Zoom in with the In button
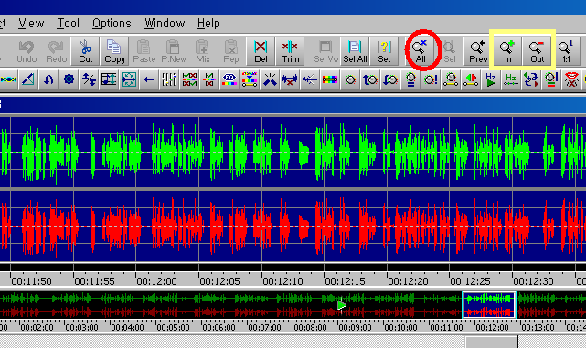Image resolution: width=586 pixels, height=348 pixels. (x=507, y=51)
